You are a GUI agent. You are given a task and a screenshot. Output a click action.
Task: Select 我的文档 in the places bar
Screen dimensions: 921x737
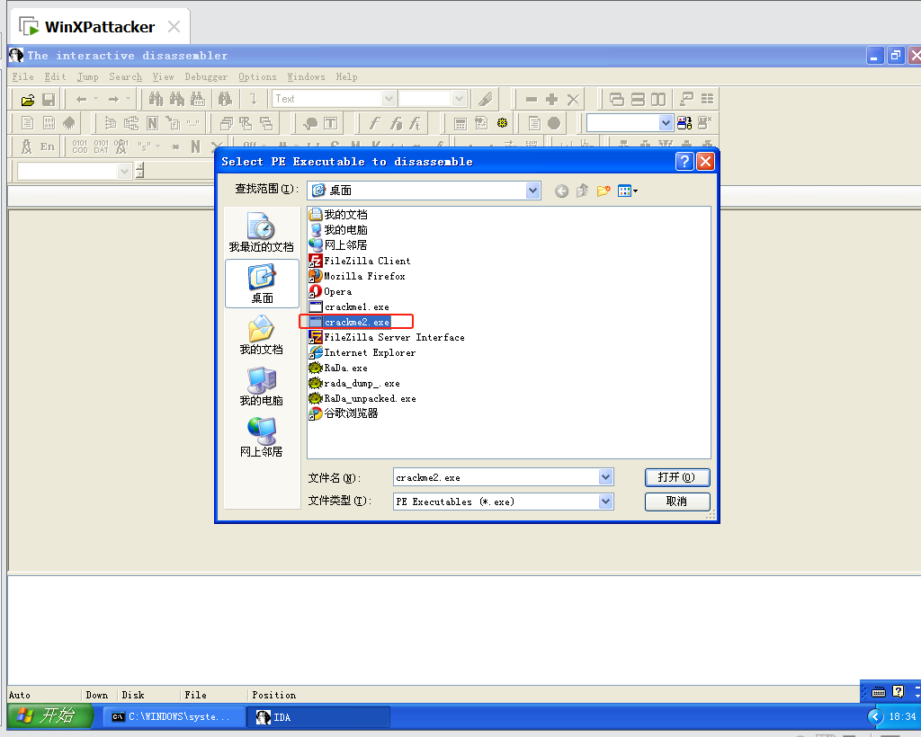262,335
